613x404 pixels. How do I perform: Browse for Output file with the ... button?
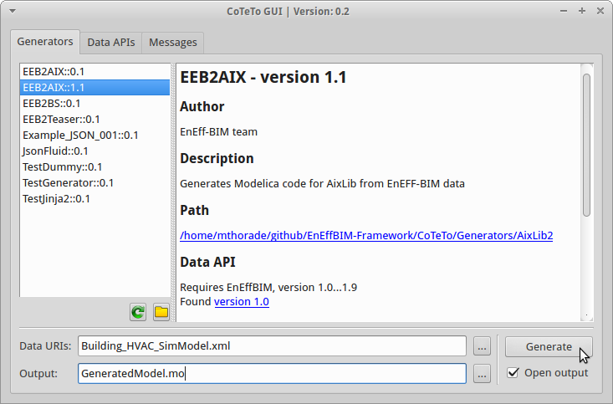(482, 374)
